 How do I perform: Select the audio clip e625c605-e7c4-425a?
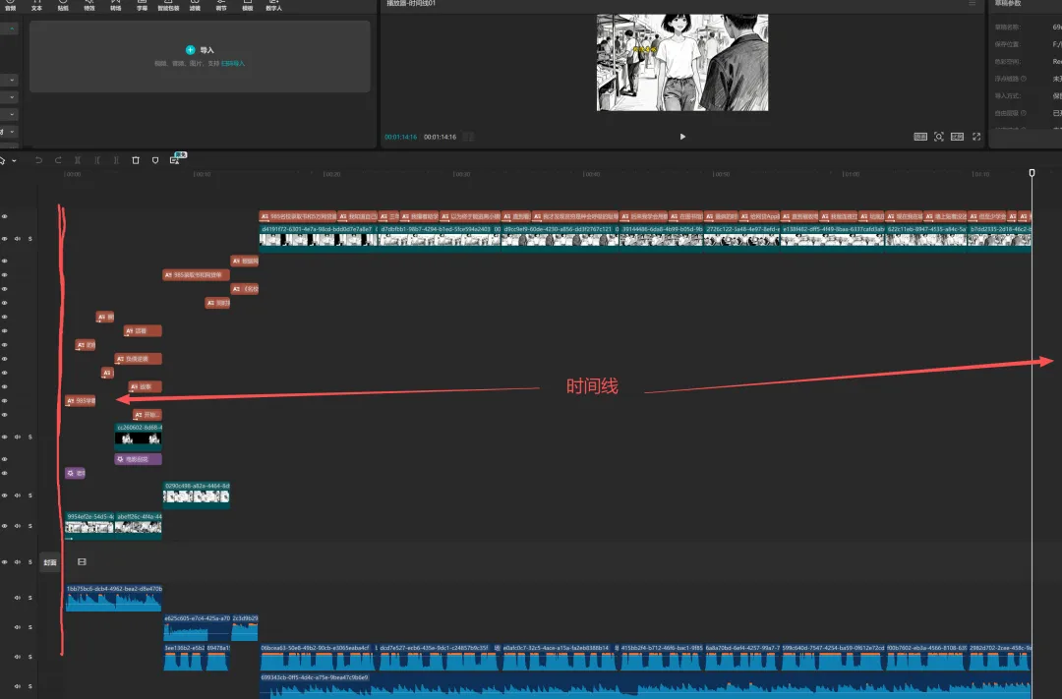[x=197, y=627]
